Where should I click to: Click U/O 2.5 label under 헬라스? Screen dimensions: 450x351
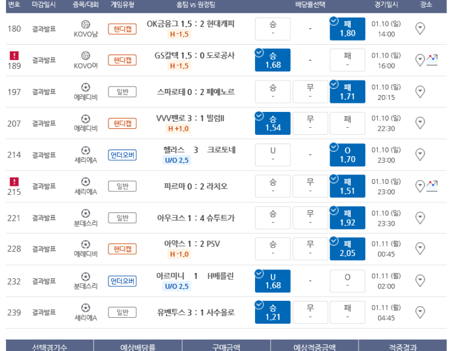click(176, 160)
